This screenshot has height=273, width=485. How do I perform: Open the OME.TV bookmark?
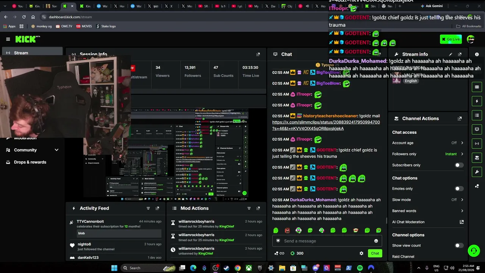(x=64, y=26)
